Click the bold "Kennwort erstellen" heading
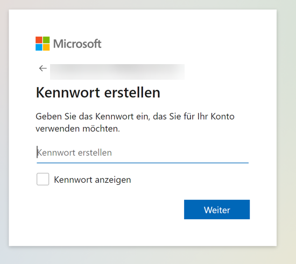 point(98,93)
